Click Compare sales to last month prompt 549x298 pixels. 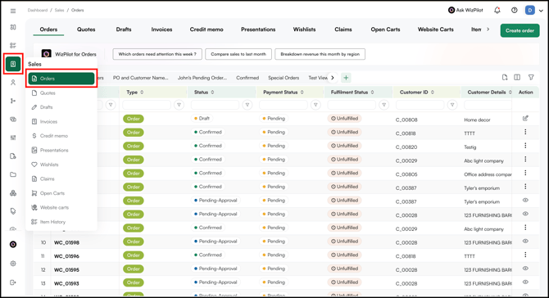pyautogui.click(x=238, y=54)
